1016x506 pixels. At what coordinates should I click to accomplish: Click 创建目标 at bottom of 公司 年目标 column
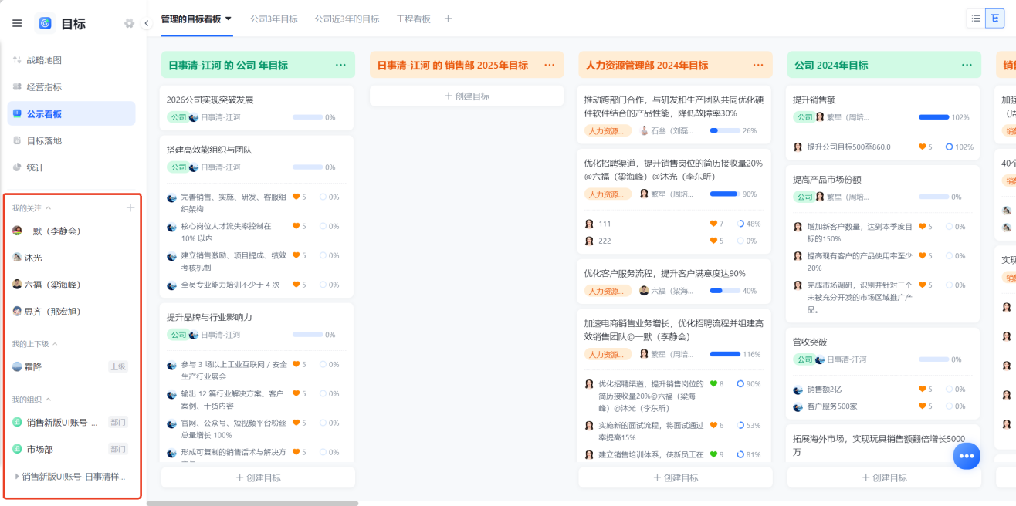(x=258, y=477)
